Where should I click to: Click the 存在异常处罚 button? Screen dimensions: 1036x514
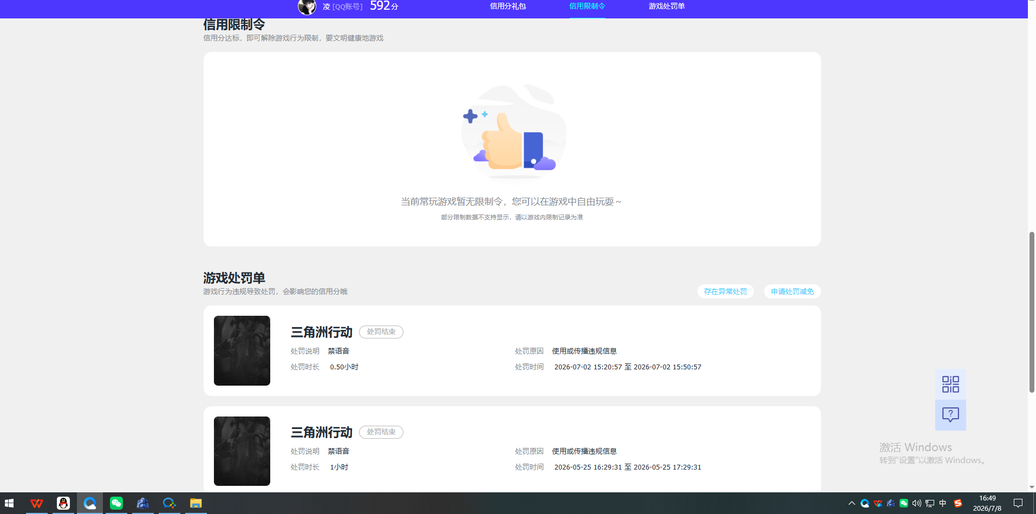[726, 291]
